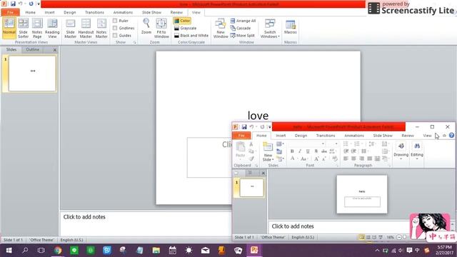Open Show group dialog launcher
The image size is (457, 257).
click(x=135, y=43)
